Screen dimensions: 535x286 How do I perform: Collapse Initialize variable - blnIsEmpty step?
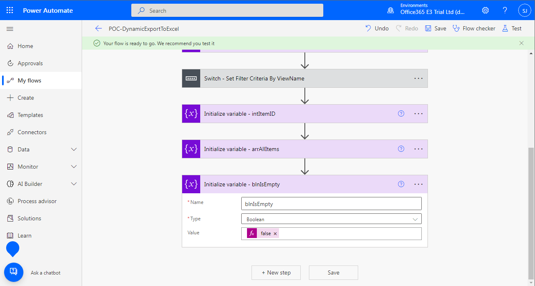pos(305,184)
